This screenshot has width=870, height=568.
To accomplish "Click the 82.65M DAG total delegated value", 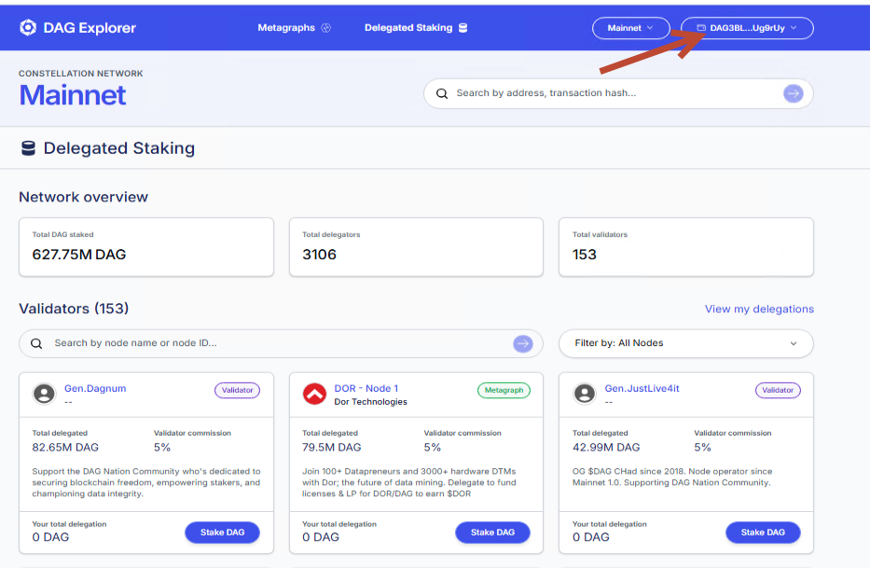I will pyautogui.click(x=65, y=448).
